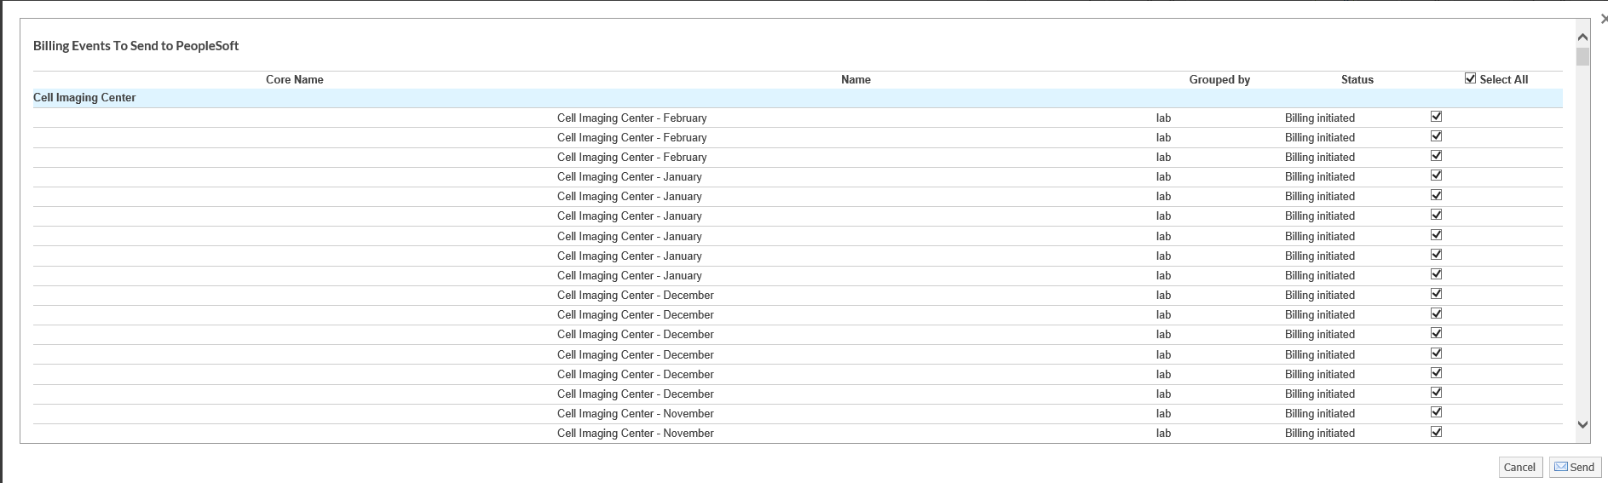Uncheck the last January row checkbox
This screenshot has height=483, width=1608.
coord(1436,274)
